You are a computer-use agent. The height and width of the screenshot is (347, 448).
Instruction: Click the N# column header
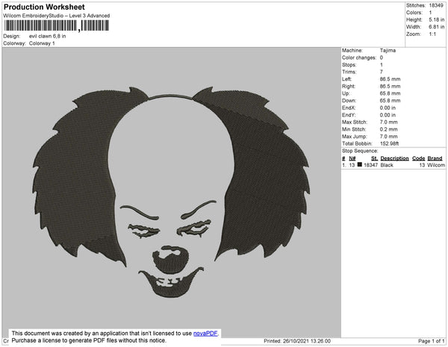coord(352,159)
